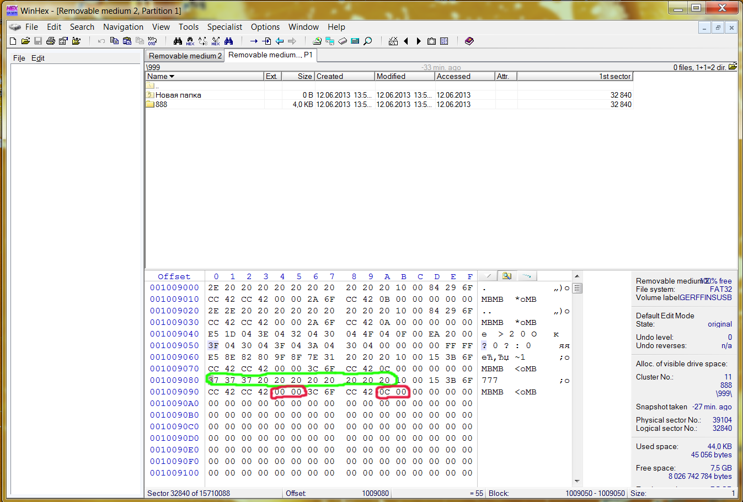Open the Specialist menu
The image size is (743, 502).
click(224, 26)
